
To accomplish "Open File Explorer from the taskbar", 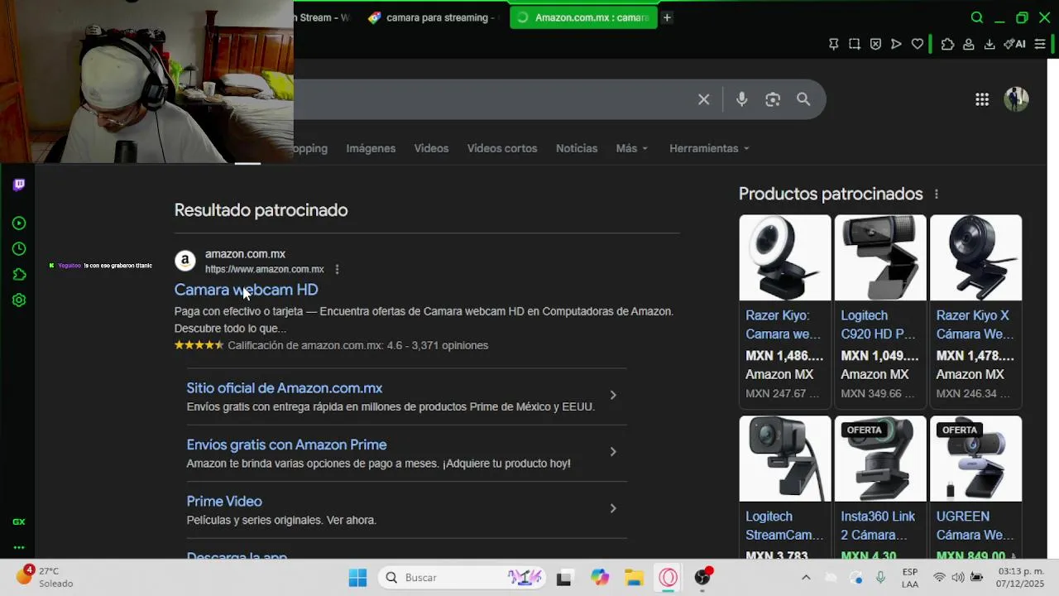I will click(x=634, y=578).
